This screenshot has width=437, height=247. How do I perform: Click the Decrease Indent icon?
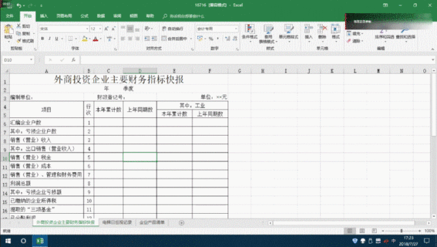pos(147,38)
